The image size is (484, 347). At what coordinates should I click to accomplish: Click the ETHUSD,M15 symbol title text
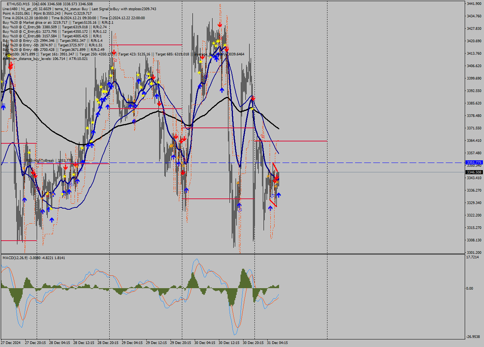(18, 4)
